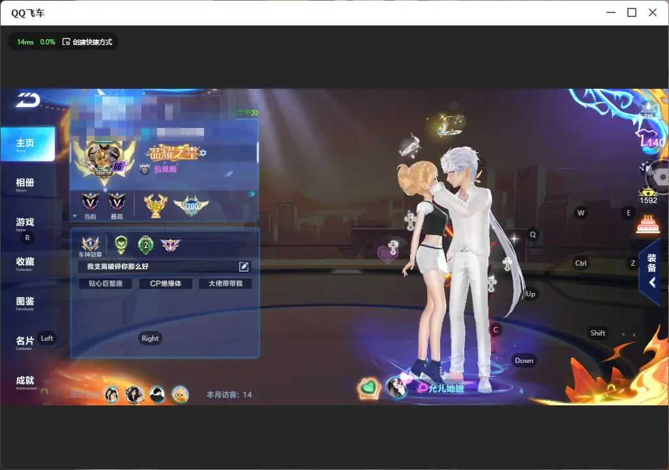Click the green medal numbered 2
The image size is (669, 470).
tap(146, 244)
